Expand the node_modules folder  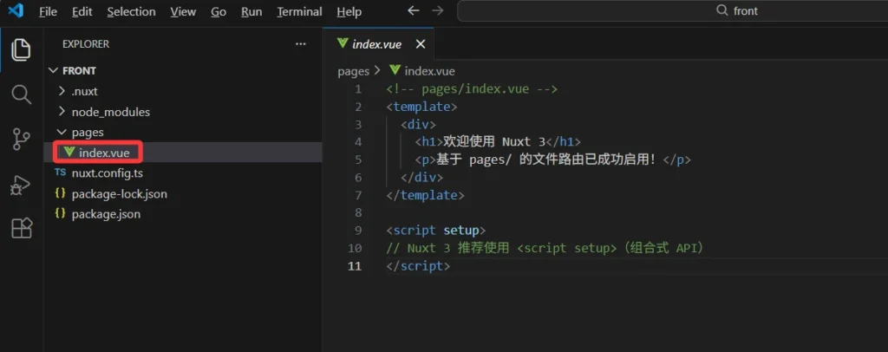point(110,112)
